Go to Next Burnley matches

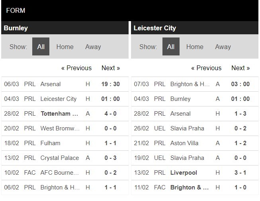[x=111, y=68]
